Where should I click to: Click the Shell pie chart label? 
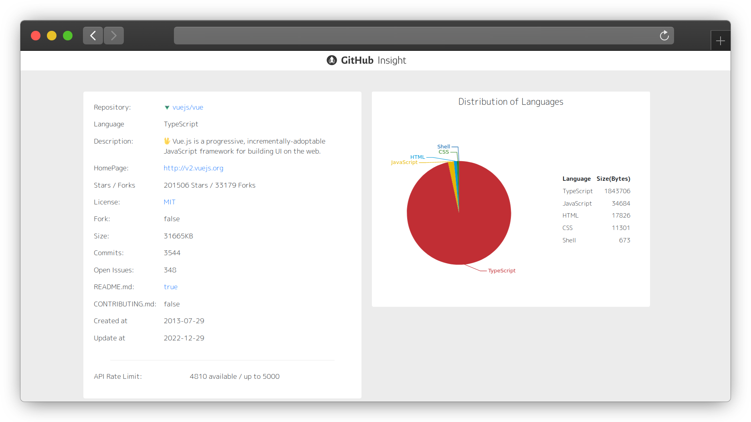point(444,146)
